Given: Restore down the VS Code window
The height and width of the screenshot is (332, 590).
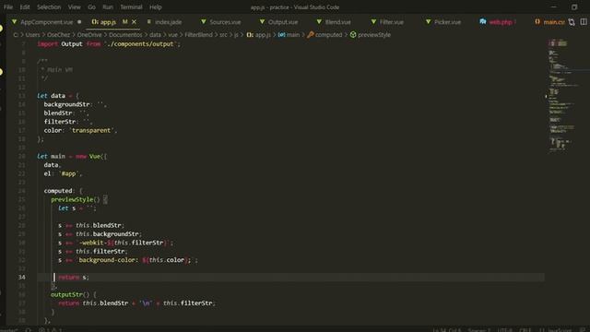Looking at the screenshot, I should pos(574,7).
